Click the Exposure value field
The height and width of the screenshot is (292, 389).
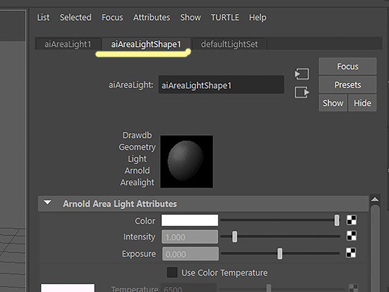(190, 254)
